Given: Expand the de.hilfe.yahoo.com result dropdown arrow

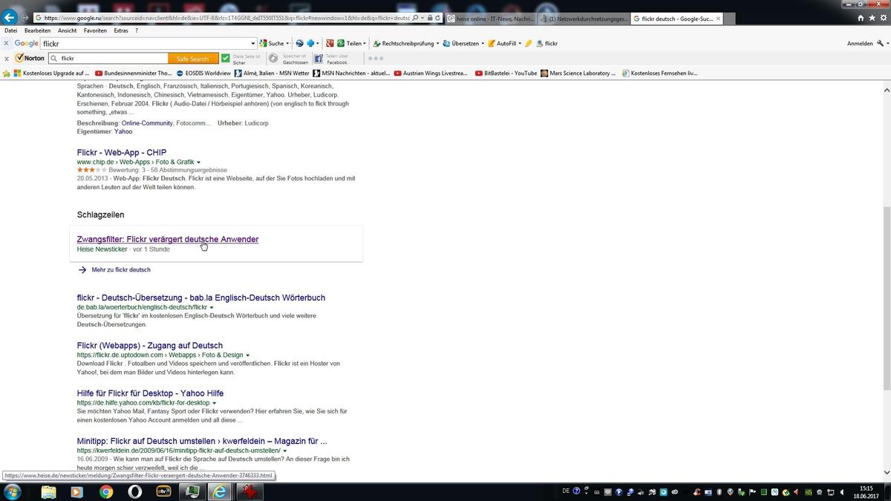Looking at the screenshot, I should pos(215,403).
